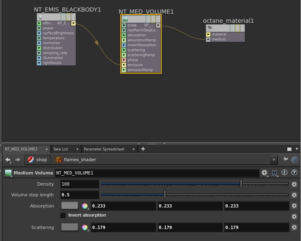Open the Scattering row gear menu

(294, 227)
